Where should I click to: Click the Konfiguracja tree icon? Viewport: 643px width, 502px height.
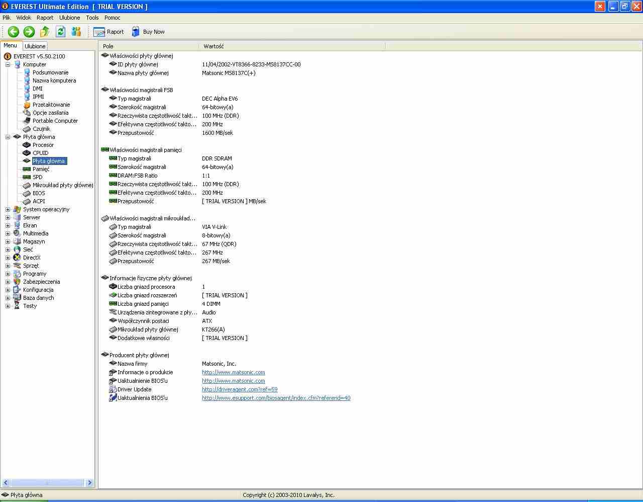(17, 290)
